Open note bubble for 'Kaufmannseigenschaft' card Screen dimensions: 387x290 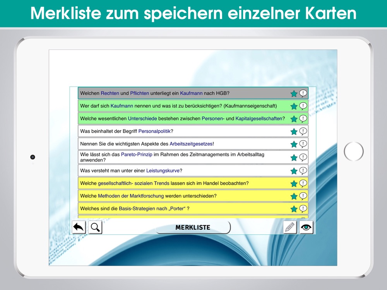[303, 106]
